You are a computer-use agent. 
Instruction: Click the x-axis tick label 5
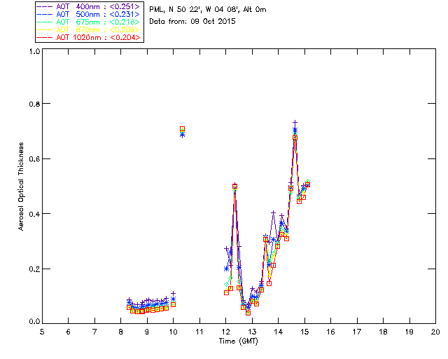coord(42,332)
